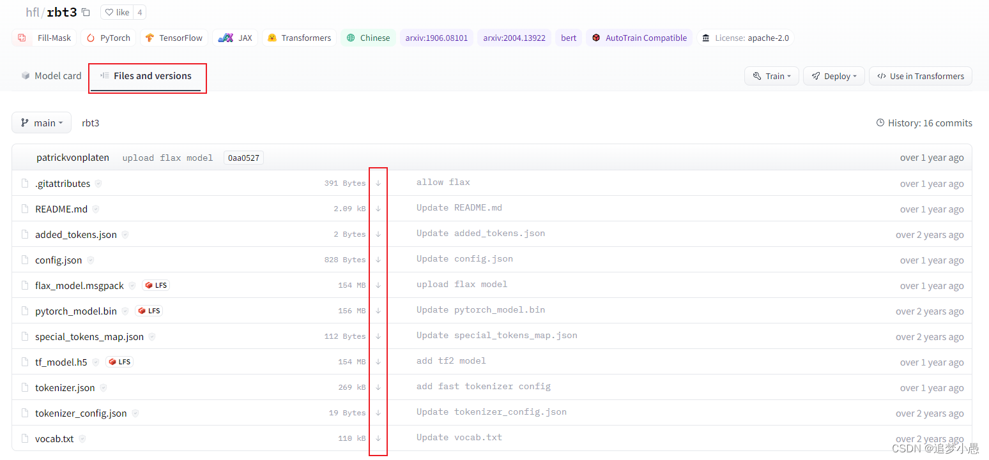Open the Deploy dropdown
Viewport: 989px width, 460px height.
[x=834, y=75]
